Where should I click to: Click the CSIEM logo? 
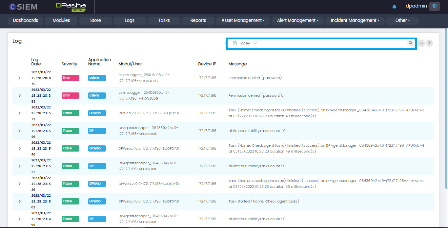point(23,7)
